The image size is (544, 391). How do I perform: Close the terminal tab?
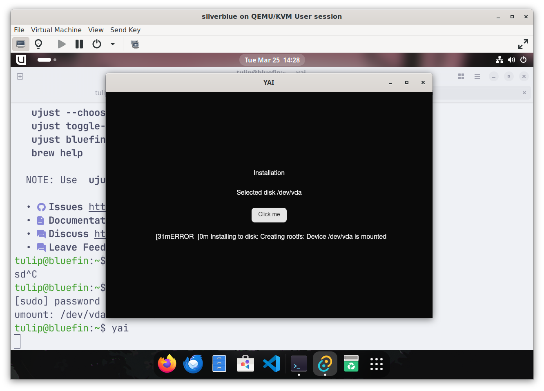(524, 93)
